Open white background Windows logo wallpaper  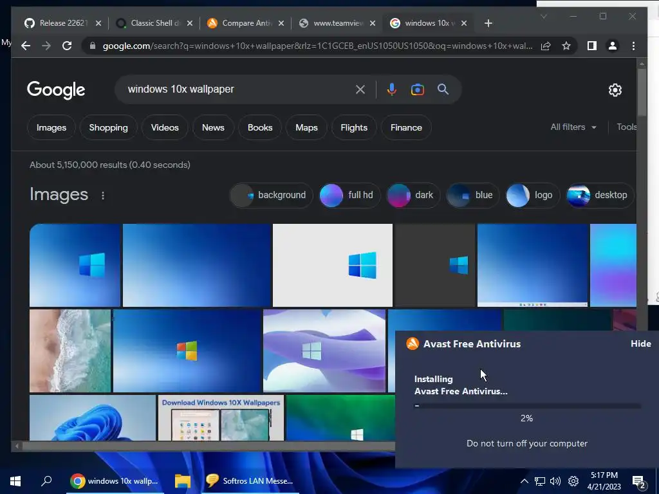click(x=333, y=265)
